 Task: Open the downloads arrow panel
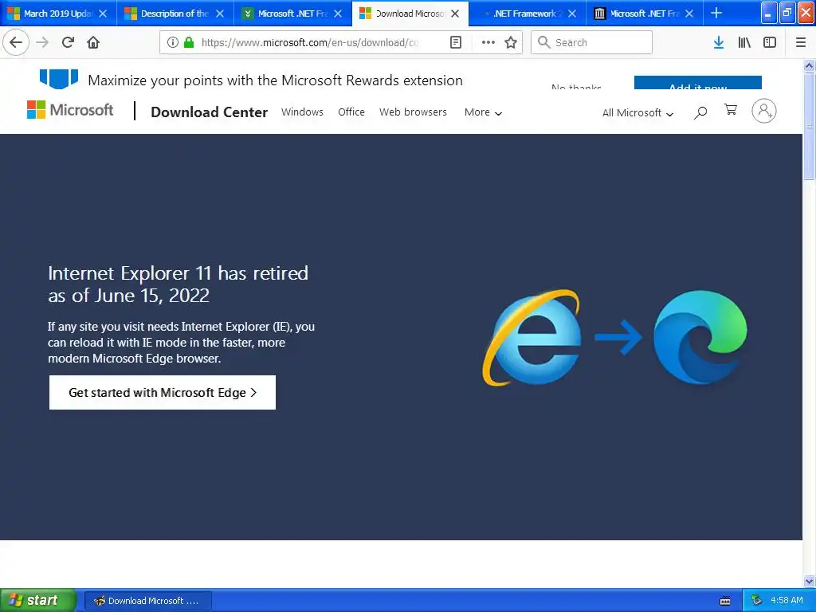click(x=719, y=42)
